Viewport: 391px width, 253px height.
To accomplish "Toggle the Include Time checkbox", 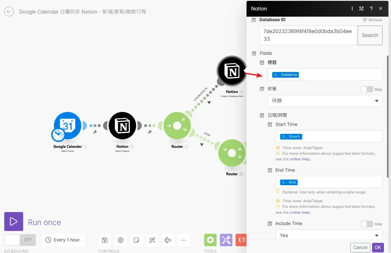I will [x=270, y=224].
